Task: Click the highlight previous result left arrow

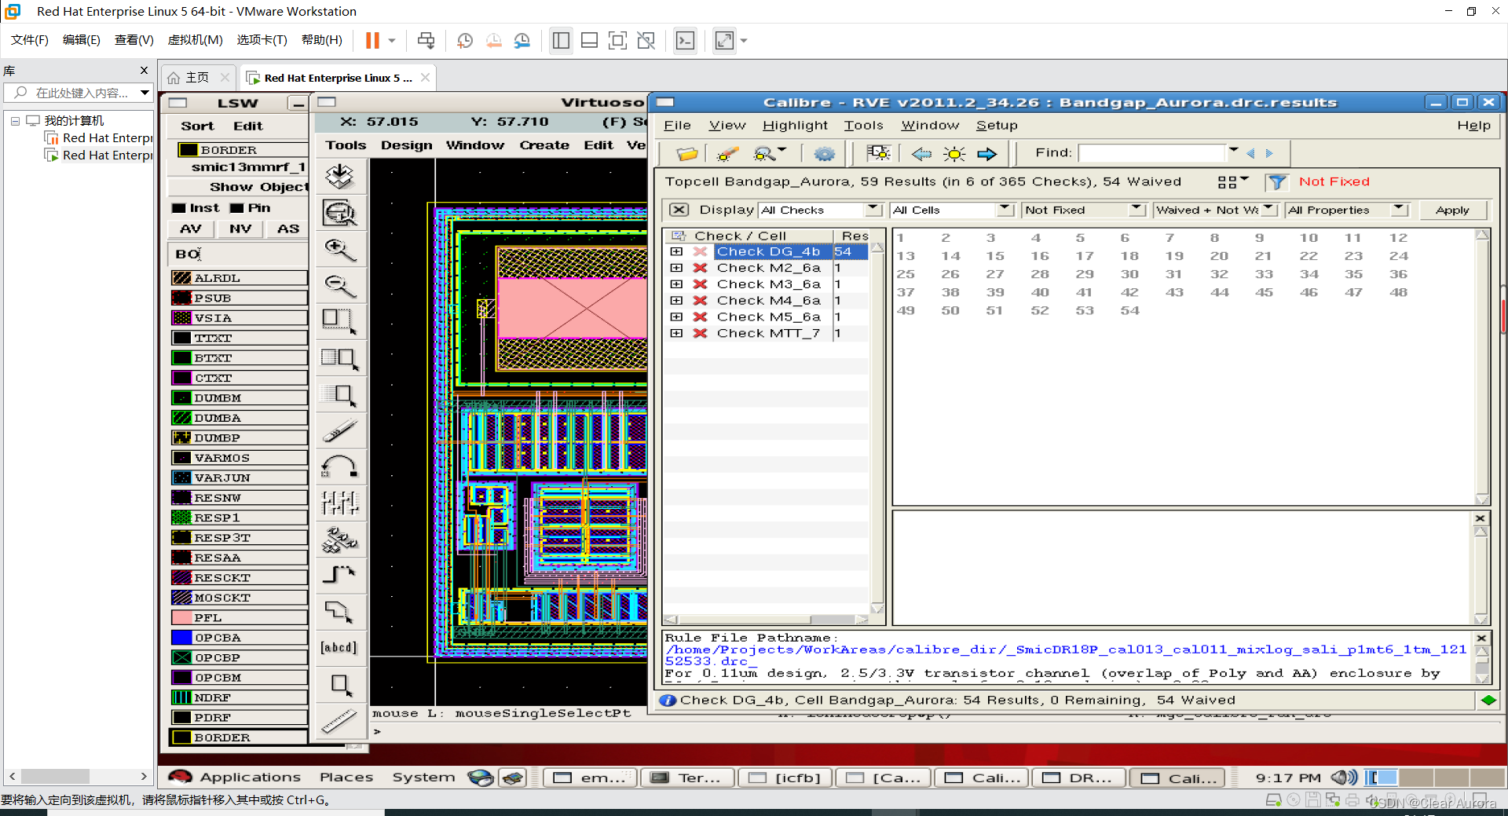Action: pyautogui.click(x=921, y=154)
